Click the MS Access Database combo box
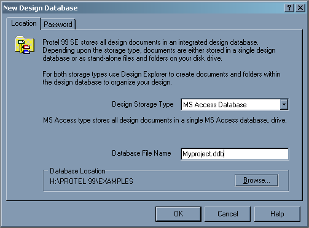Image resolution: width=309 pixels, height=228 pixels. [235, 105]
